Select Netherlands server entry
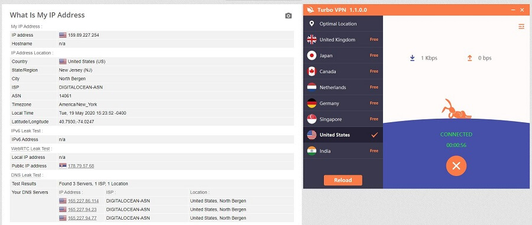532x225 pixels. tap(343, 87)
